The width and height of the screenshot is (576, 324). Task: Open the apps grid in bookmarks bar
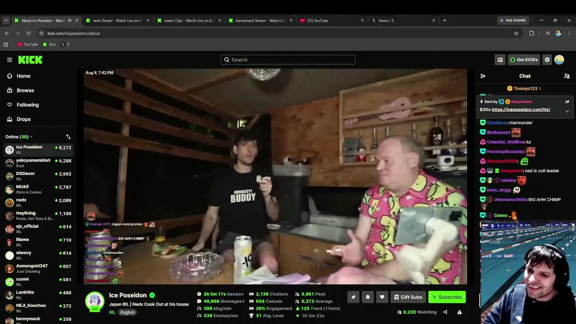tap(6, 45)
